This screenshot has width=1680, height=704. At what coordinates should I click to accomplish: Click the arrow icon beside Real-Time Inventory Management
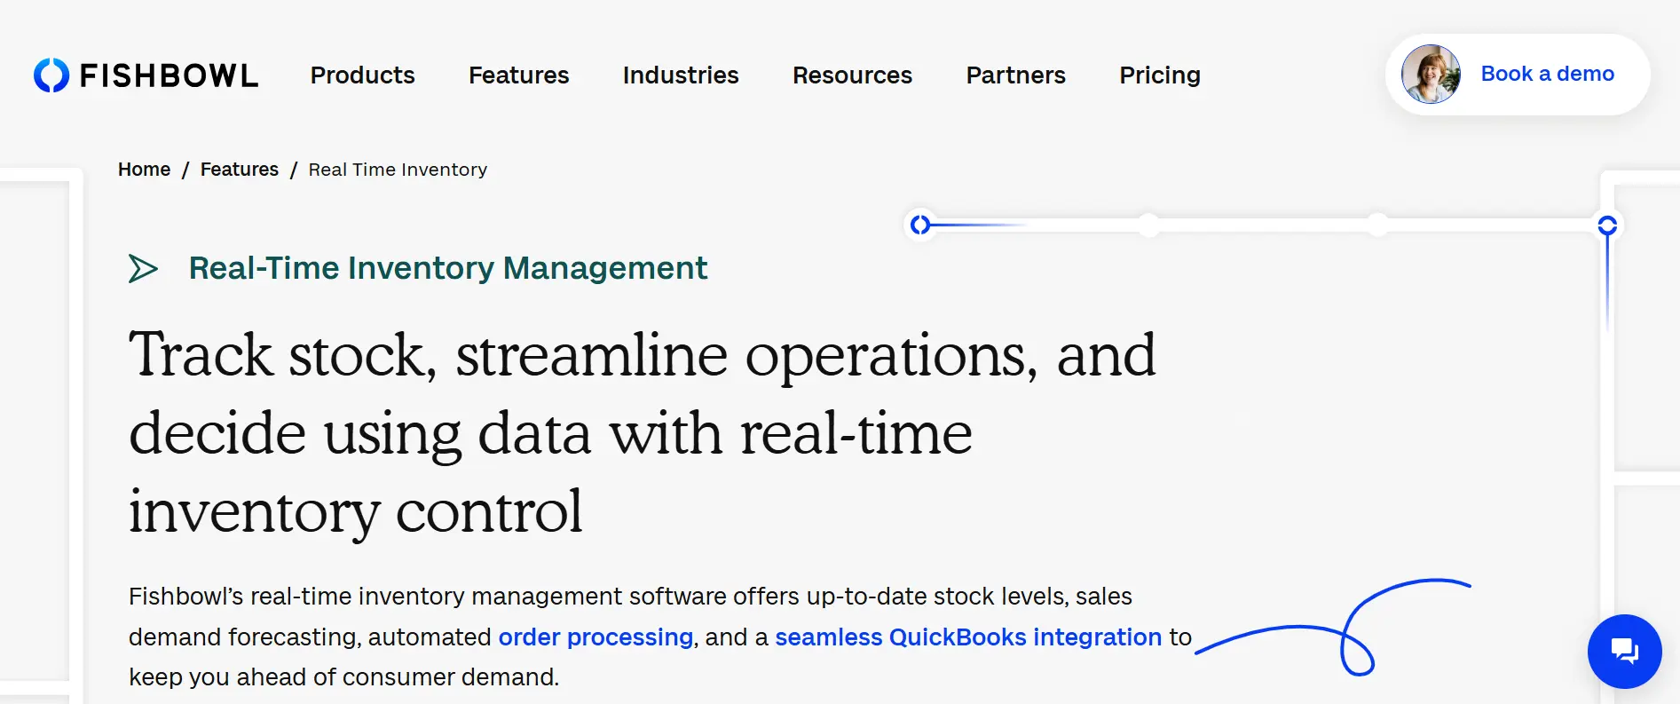point(143,268)
